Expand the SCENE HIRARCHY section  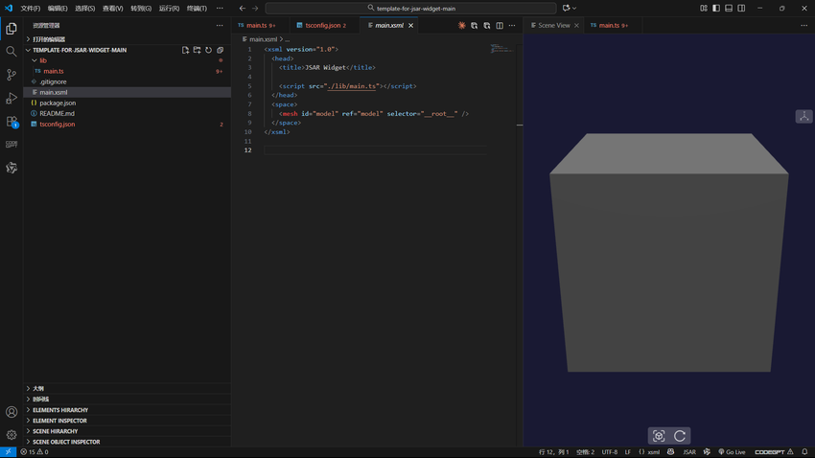[127, 431]
